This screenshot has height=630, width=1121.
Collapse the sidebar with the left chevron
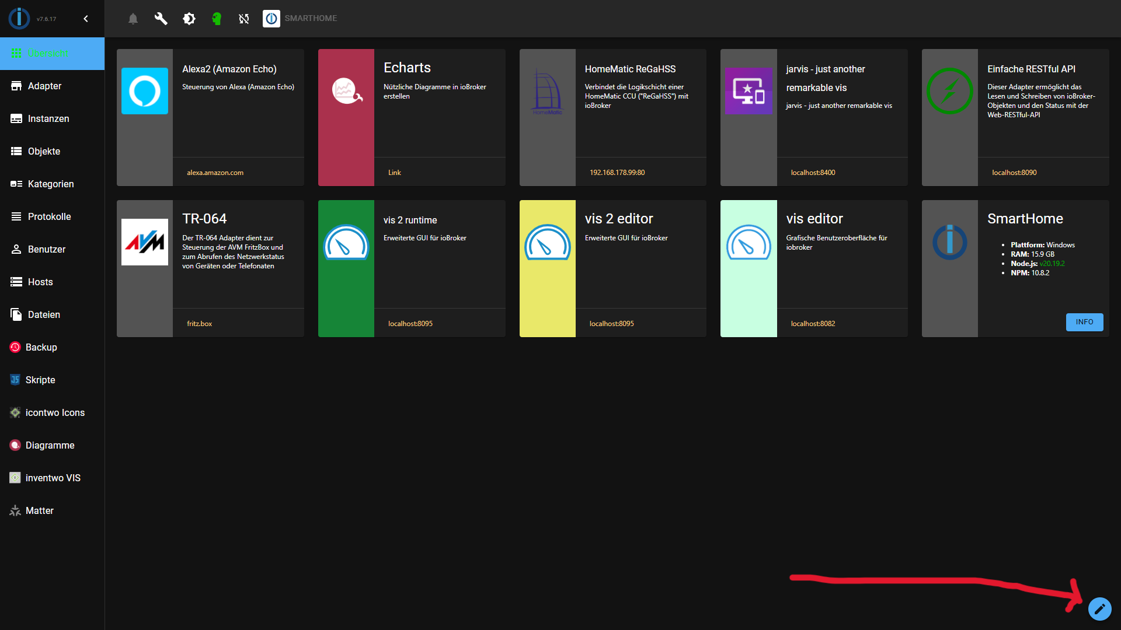pos(86,19)
